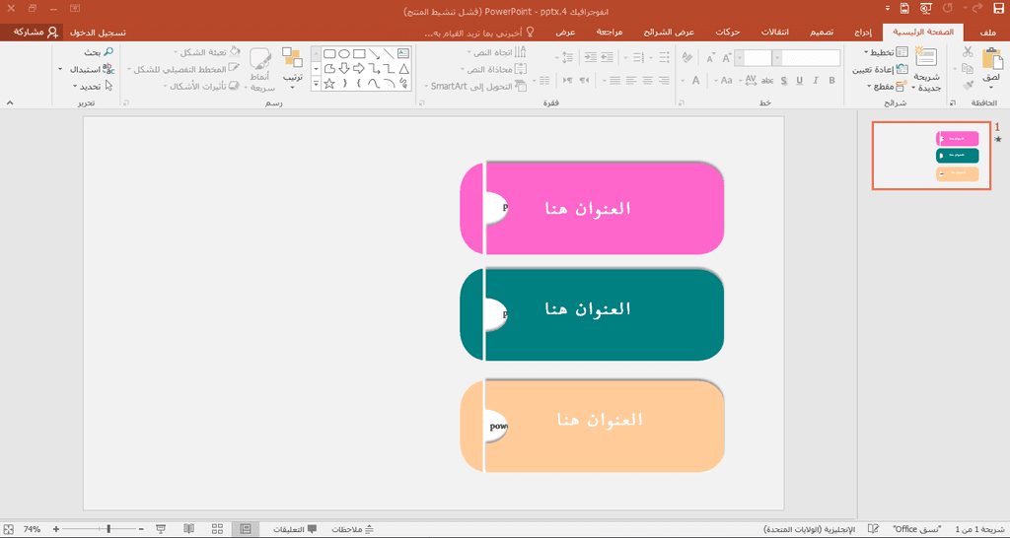This screenshot has height=538, width=1010.
Task: Switch to Slide Sorter view icon
Action: (x=217, y=529)
